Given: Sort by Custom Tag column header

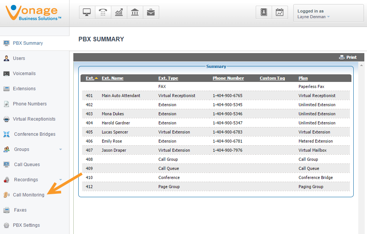Looking at the screenshot, I should click(272, 78).
